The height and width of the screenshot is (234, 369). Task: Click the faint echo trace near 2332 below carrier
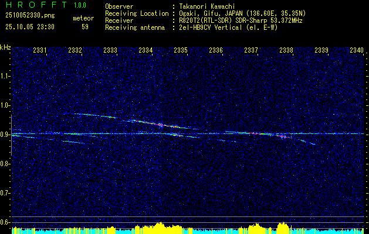click(x=73, y=142)
